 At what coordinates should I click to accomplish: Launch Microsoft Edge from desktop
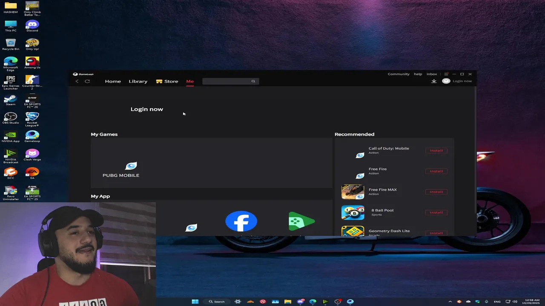point(11,64)
